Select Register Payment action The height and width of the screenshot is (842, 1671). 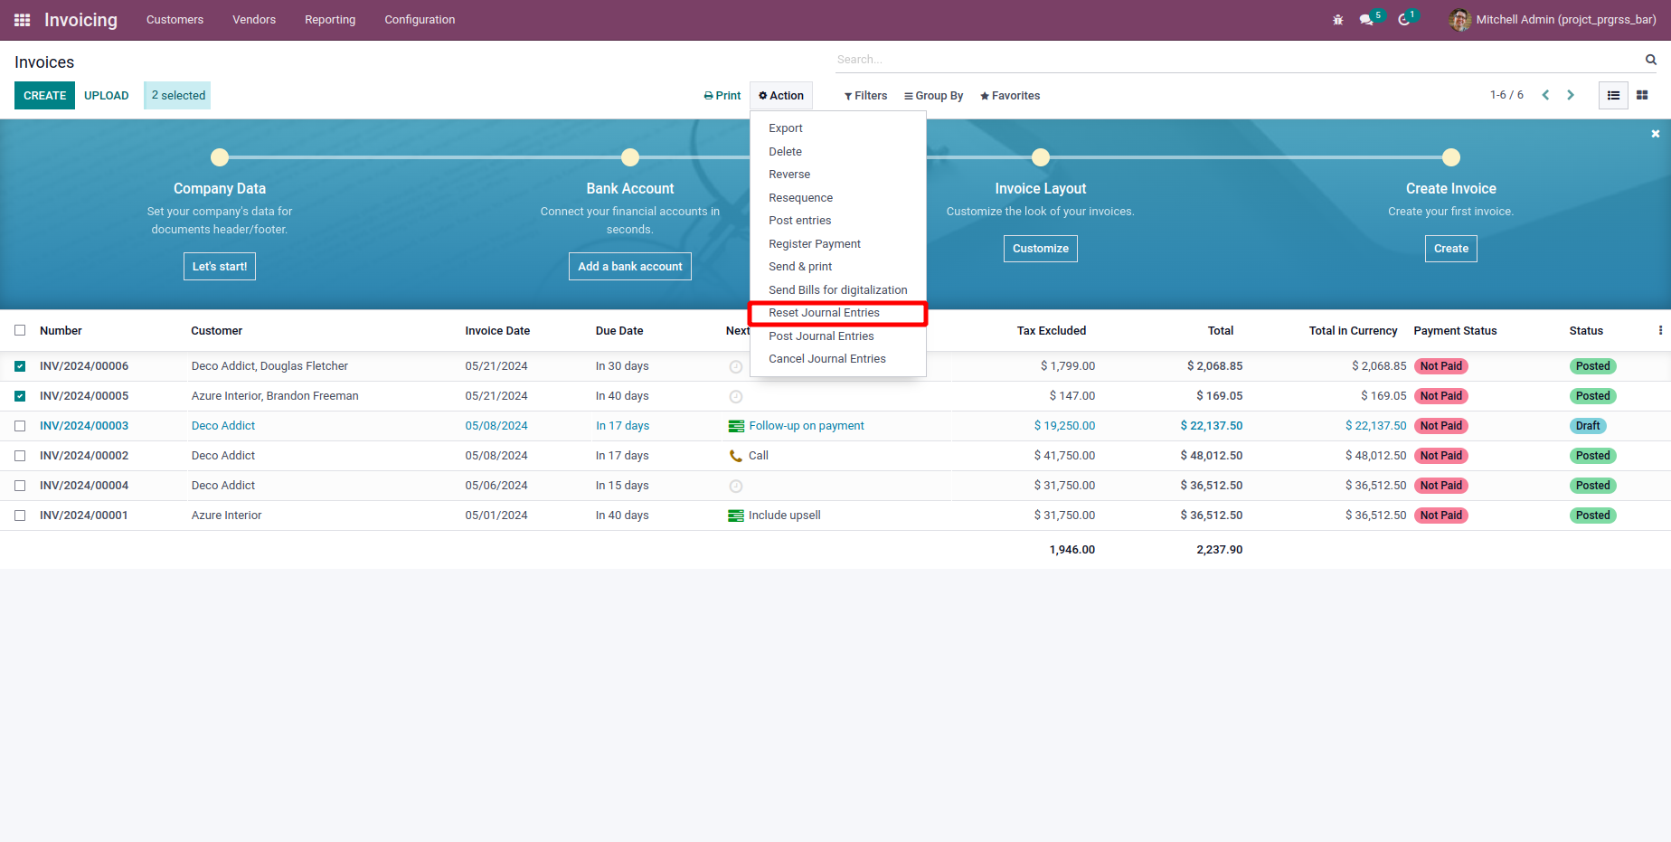838,244
